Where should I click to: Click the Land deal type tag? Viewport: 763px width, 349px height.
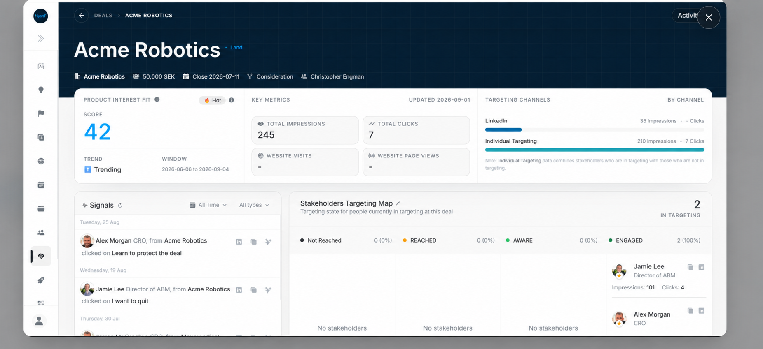point(236,47)
